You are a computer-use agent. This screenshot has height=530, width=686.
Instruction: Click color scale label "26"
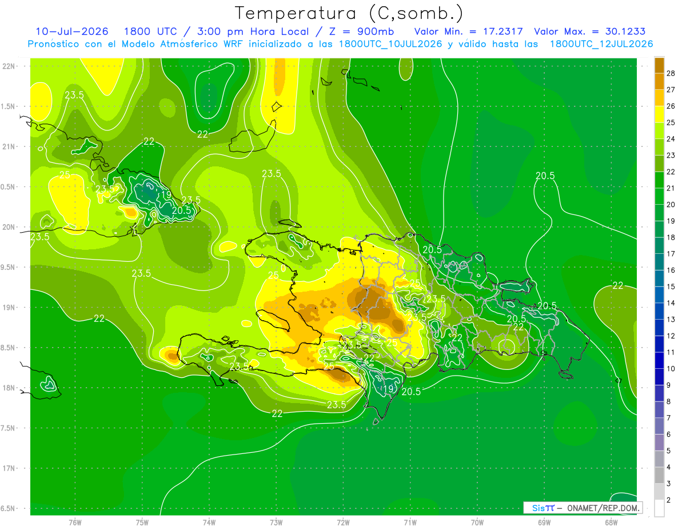(x=671, y=106)
